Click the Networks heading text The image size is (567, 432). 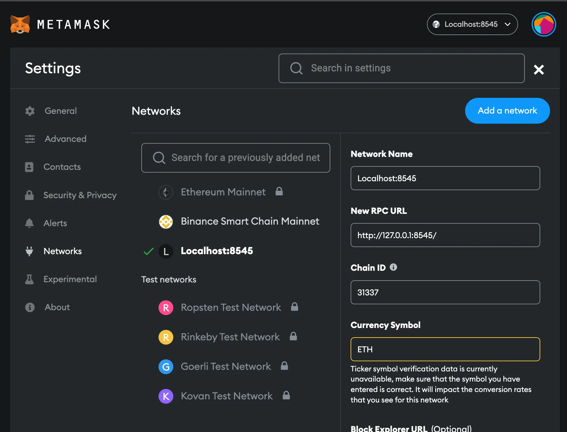[x=156, y=111]
